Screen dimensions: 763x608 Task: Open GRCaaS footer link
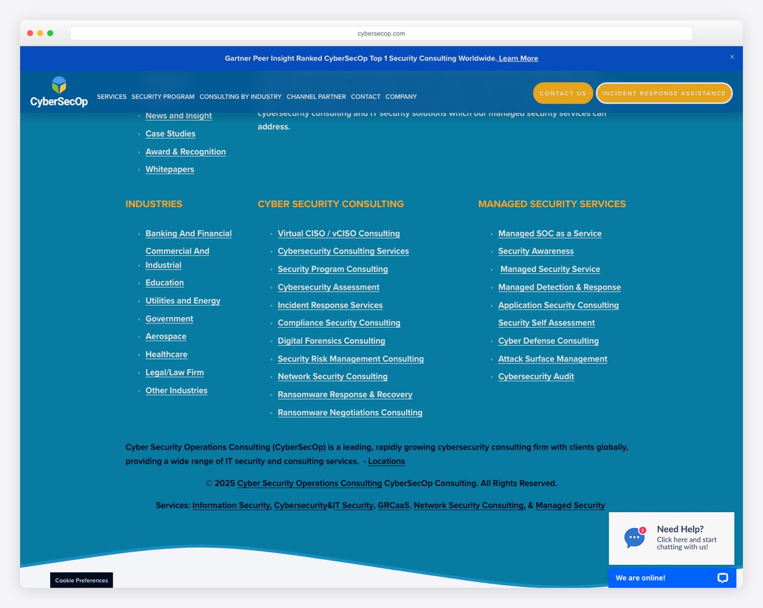(x=394, y=506)
